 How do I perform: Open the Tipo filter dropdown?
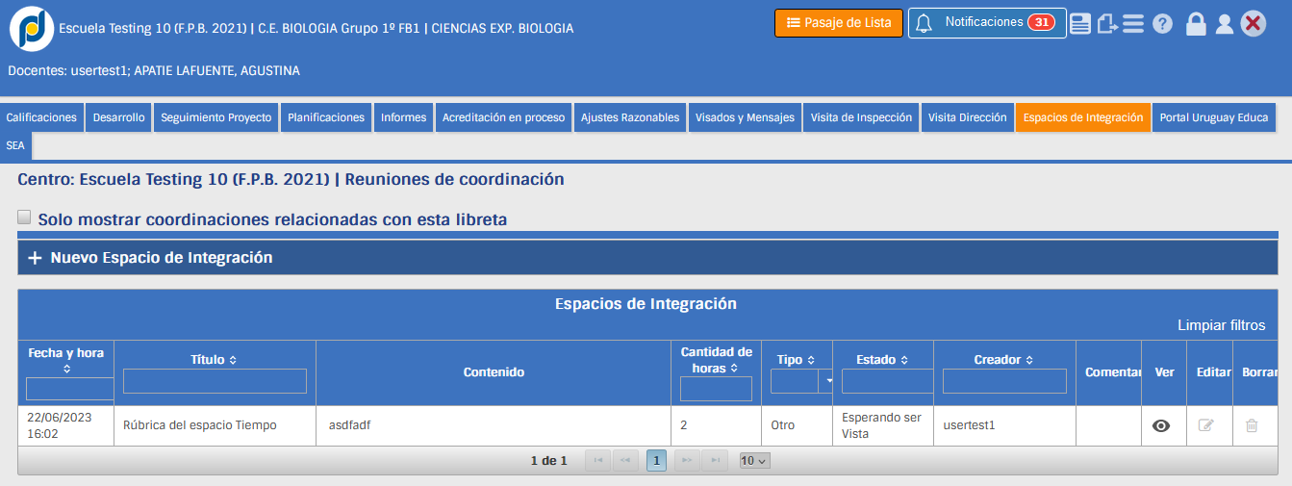coord(825,381)
